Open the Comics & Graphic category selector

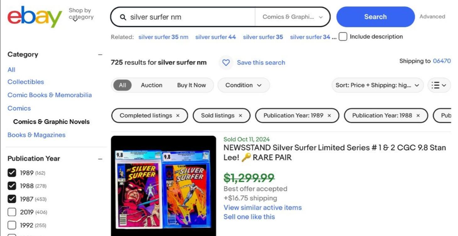click(292, 17)
